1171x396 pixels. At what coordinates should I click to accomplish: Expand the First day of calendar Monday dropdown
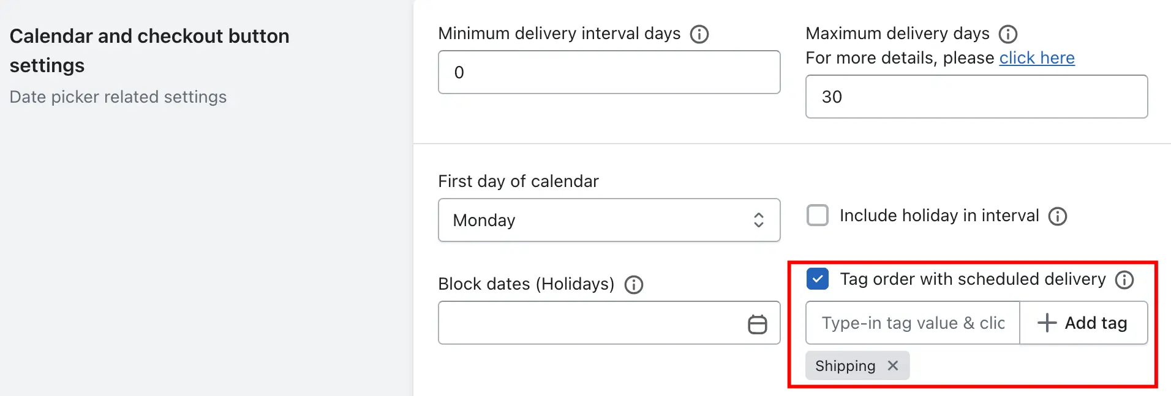[609, 220]
